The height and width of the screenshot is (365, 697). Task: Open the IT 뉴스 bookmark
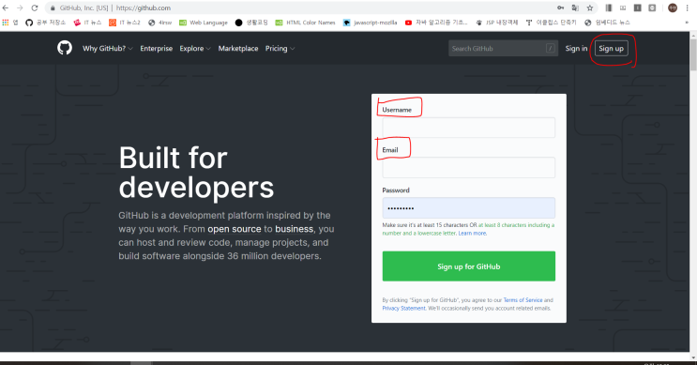[87, 23]
